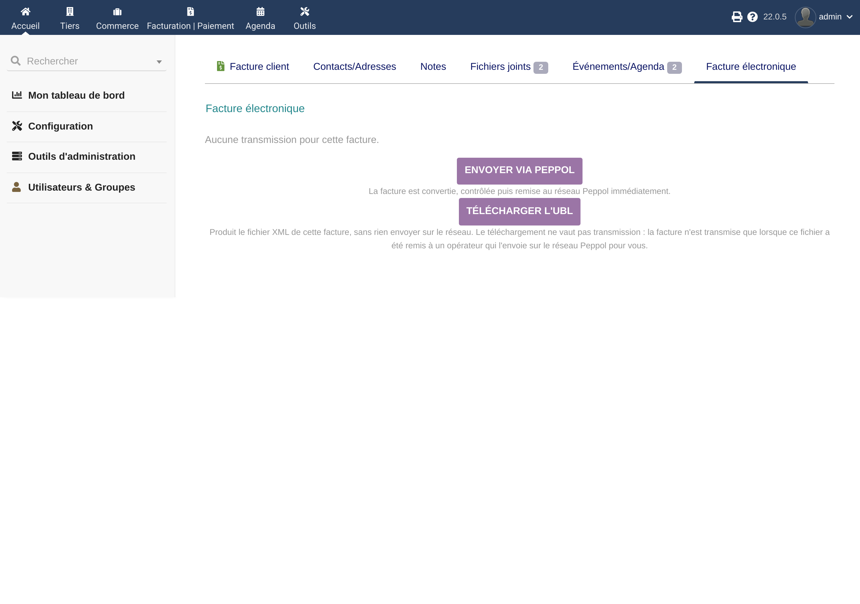
Task: Click the dashboard chart icon
Action: (x=17, y=95)
